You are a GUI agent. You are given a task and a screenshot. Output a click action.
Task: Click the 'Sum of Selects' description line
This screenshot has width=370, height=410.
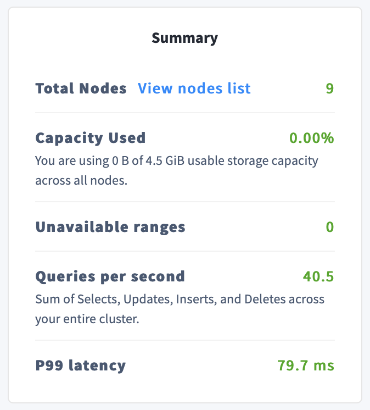[x=180, y=300]
